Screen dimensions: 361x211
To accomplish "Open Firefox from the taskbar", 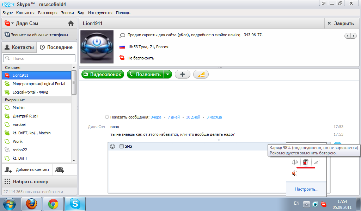I will coord(31,204).
